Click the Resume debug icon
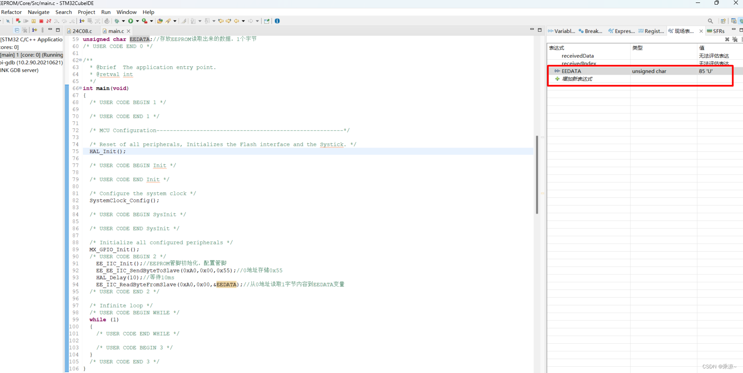The height and width of the screenshot is (373, 743). pyautogui.click(x=26, y=21)
